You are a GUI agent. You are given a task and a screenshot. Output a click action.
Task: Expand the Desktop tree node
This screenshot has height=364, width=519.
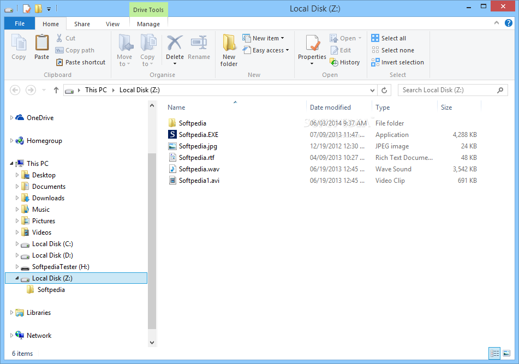17,175
